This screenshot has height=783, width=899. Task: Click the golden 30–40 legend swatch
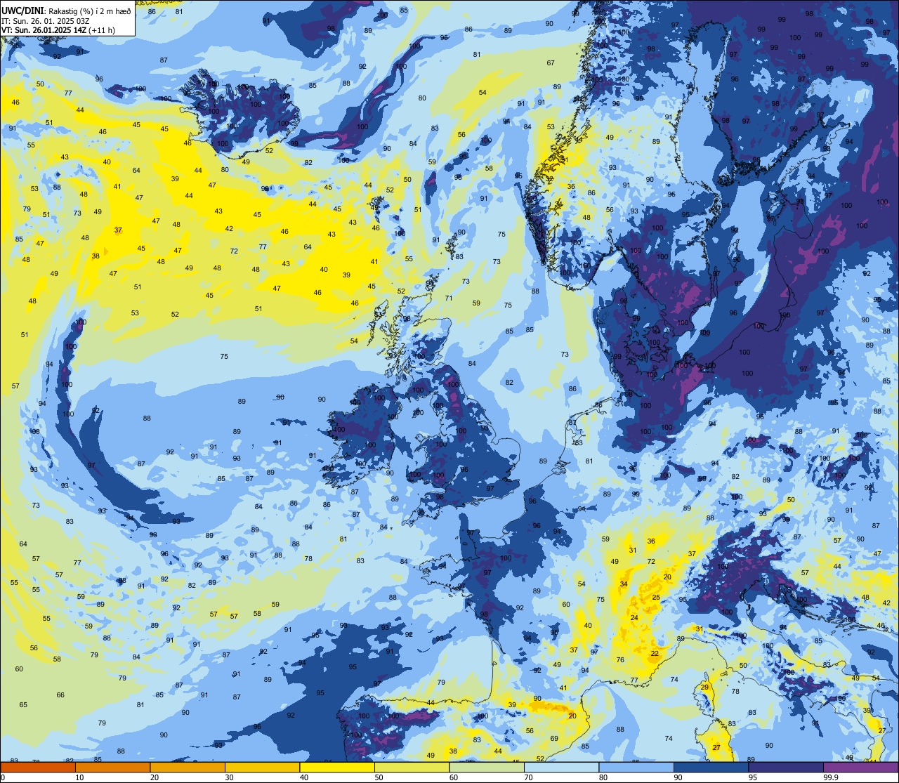click(262, 768)
